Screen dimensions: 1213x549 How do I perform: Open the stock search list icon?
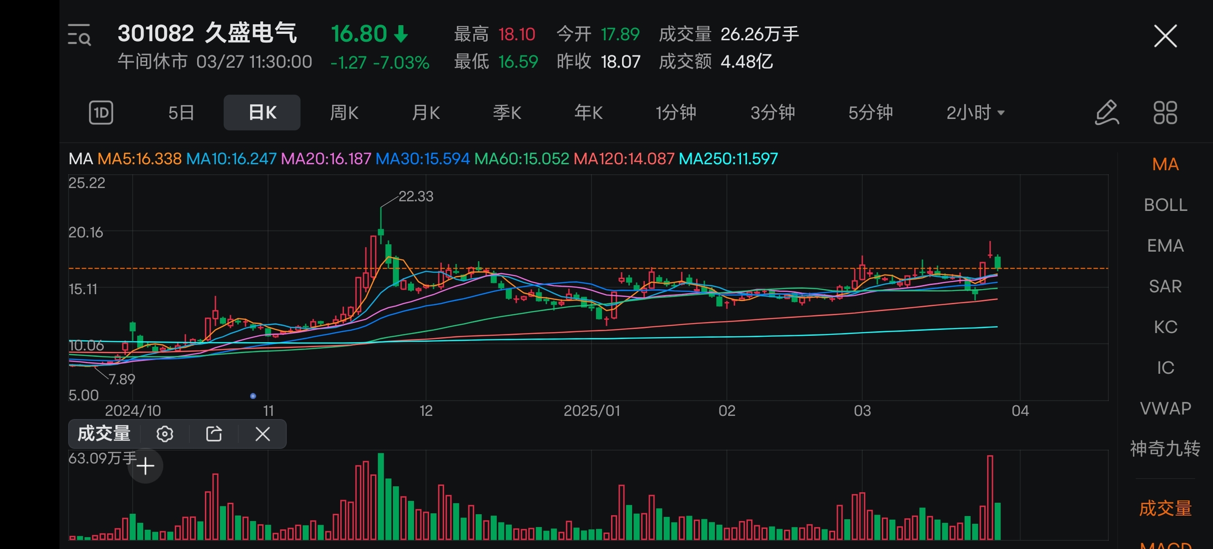[x=79, y=35]
